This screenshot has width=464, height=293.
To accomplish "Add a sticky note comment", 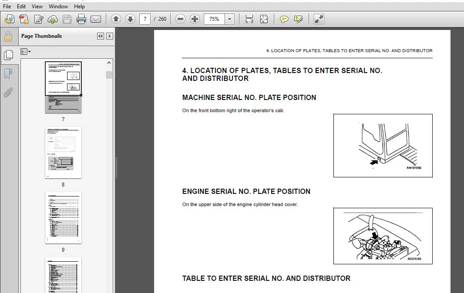I will click(x=284, y=19).
